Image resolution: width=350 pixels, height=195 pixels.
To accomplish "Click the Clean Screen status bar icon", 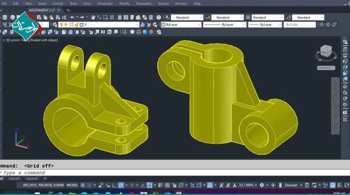I will (346, 185).
